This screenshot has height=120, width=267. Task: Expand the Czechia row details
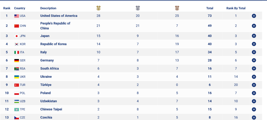254,118
